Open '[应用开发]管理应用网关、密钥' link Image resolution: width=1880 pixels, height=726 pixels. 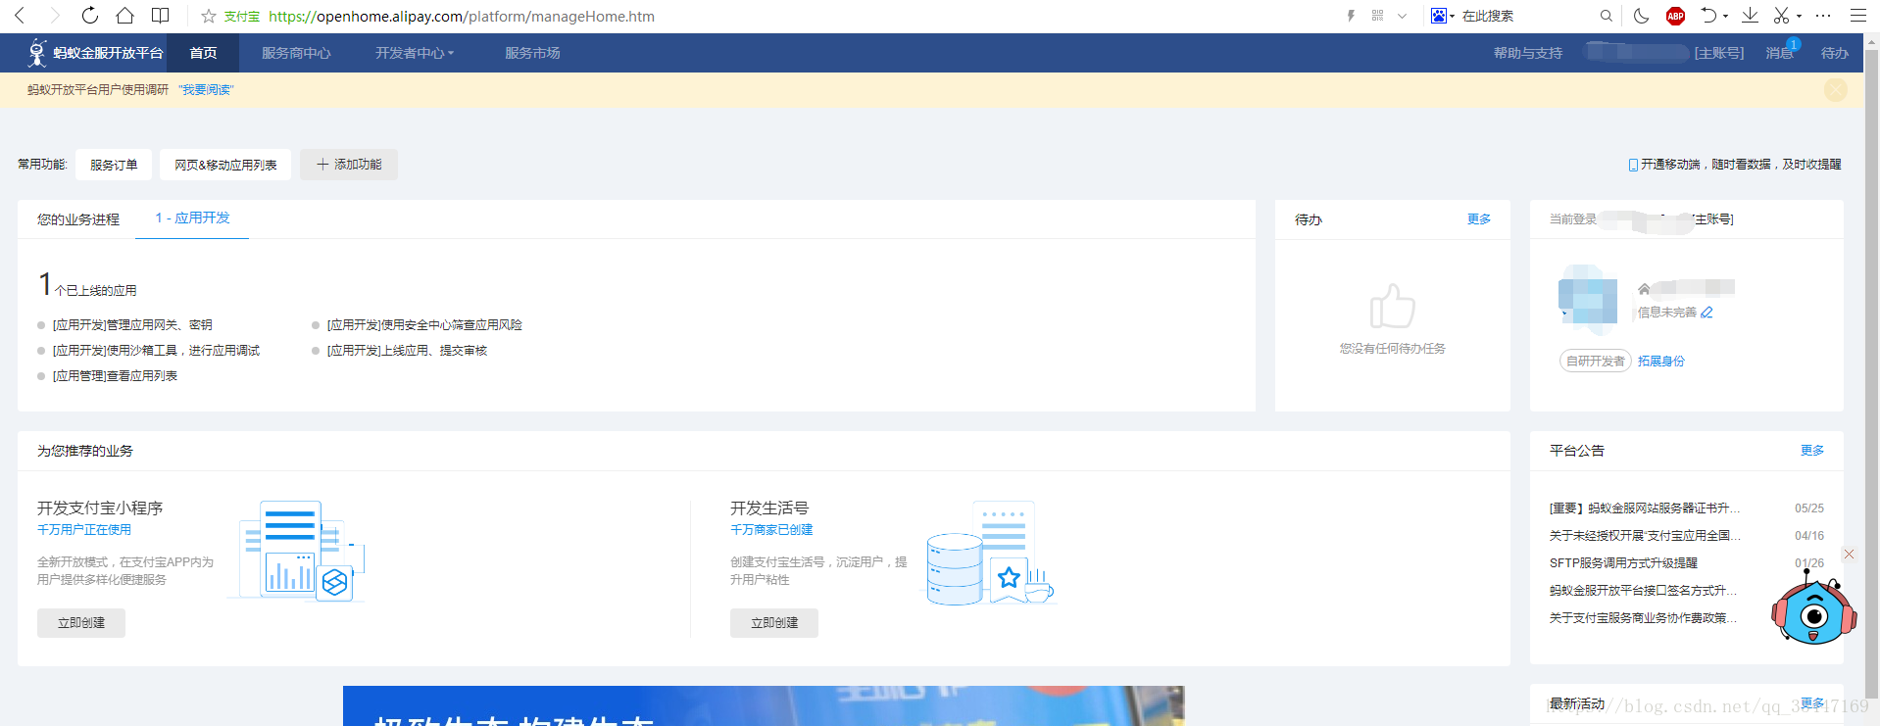(132, 324)
